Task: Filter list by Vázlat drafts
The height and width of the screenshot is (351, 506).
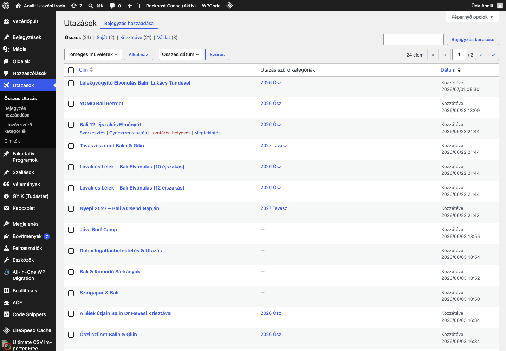Action: tap(163, 37)
